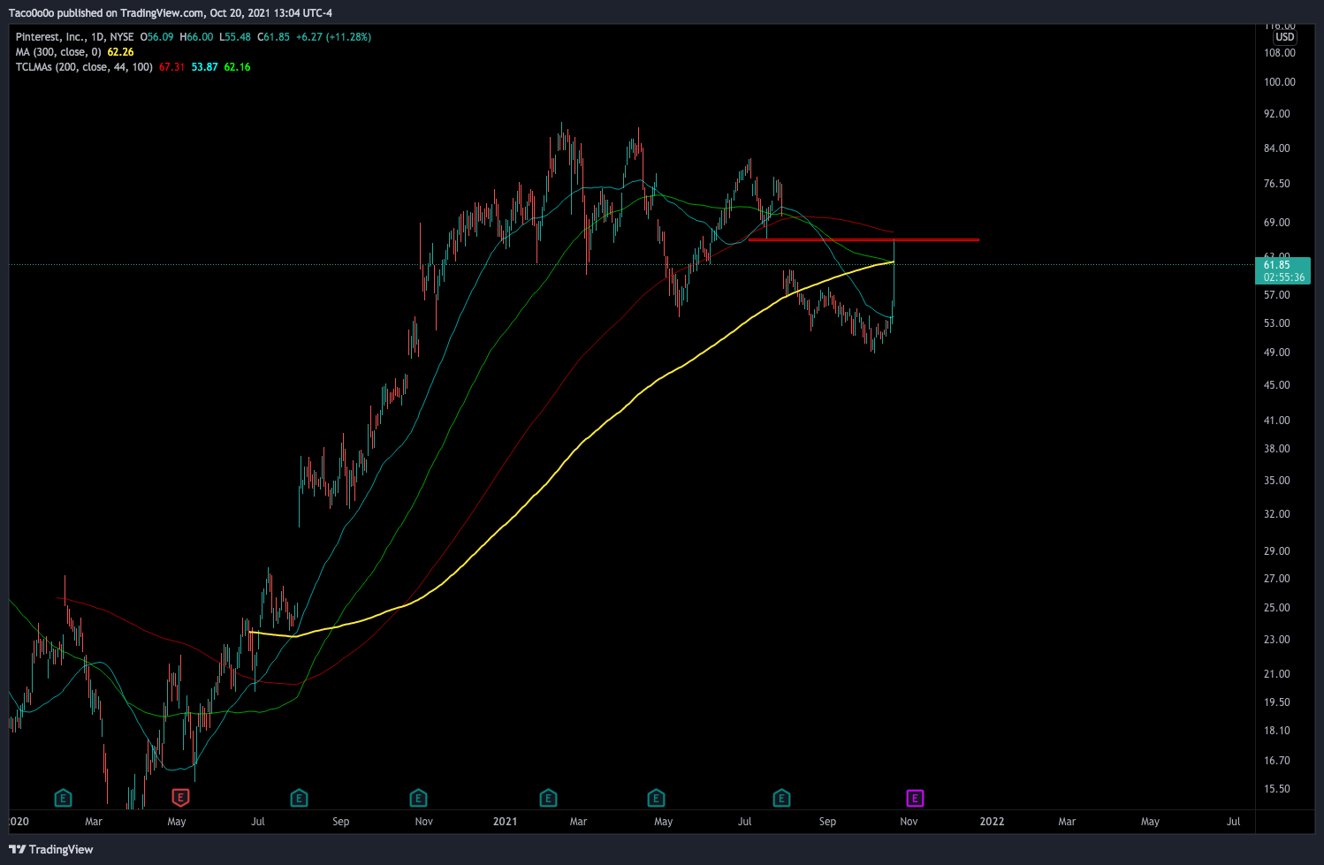The height and width of the screenshot is (865, 1324).
Task: Click the 16.70 price axis label
Action: [x=1277, y=761]
